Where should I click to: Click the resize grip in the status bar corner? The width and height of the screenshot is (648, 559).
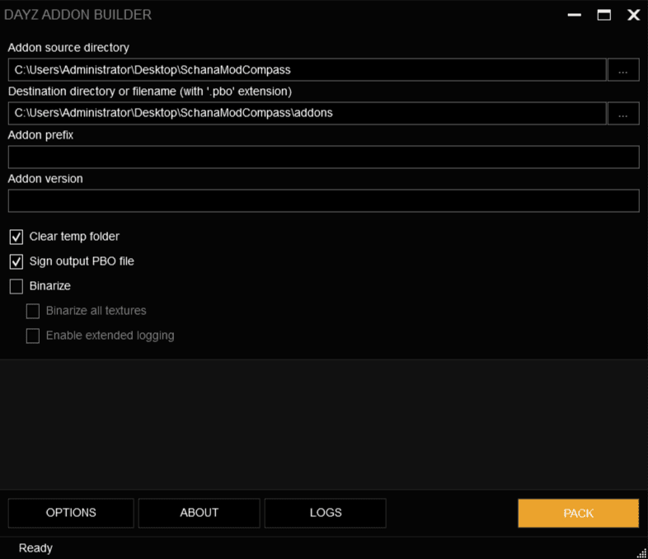click(x=641, y=552)
